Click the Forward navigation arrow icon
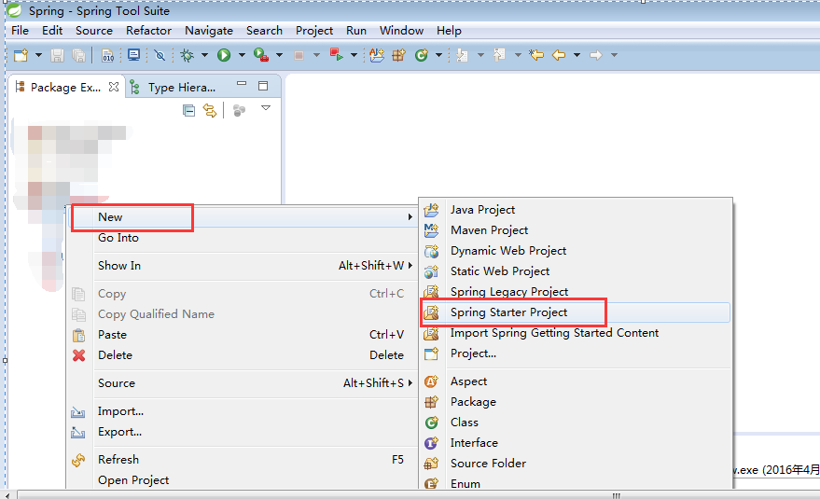 pos(596,55)
